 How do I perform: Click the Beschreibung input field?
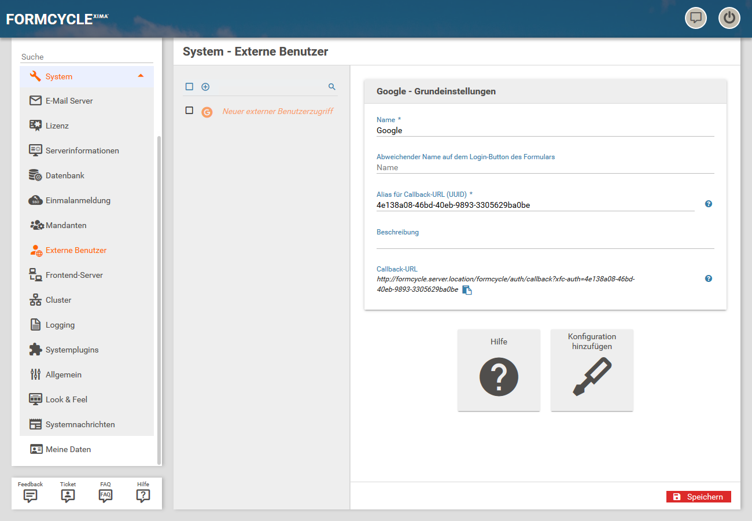click(x=545, y=243)
